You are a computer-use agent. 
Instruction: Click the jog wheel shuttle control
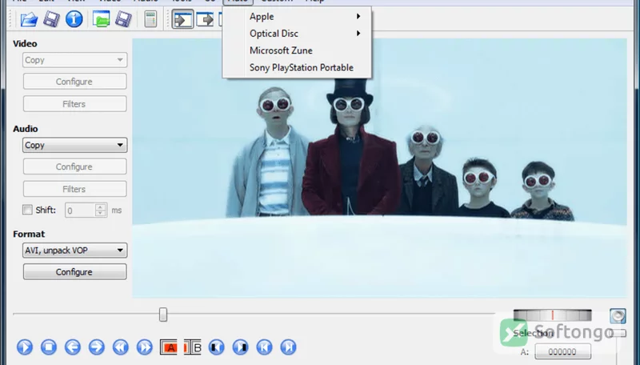click(x=552, y=315)
